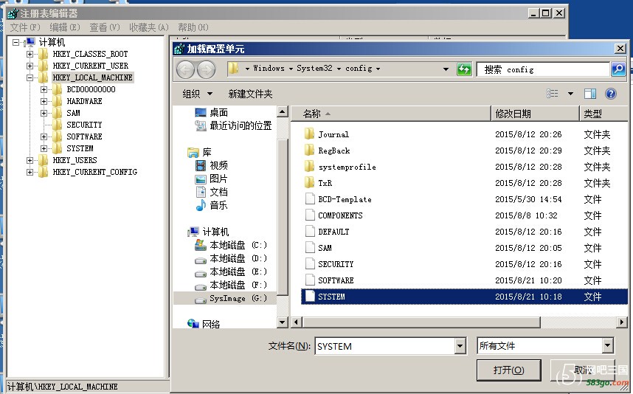Screen dimensions: 633x394
Task: Select 本地磁盘 (D:) drive
Action: pyautogui.click(x=230, y=258)
